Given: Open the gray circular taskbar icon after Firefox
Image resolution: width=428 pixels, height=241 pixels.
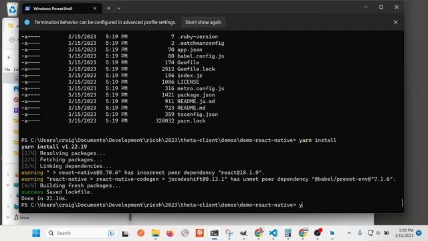Looking at the screenshot, I should click(185, 233).
